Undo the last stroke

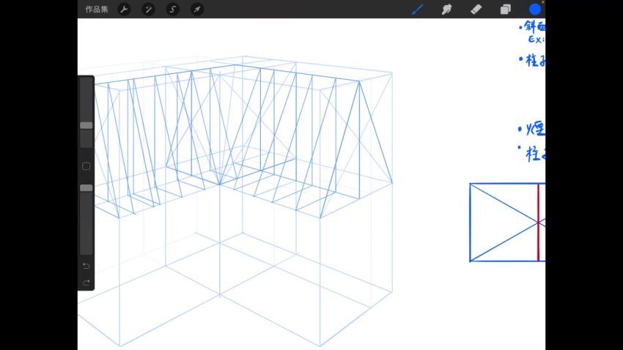point(86,266)
